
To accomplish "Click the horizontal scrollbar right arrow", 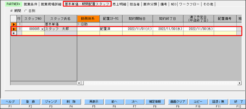I will (x=240, y=83).
